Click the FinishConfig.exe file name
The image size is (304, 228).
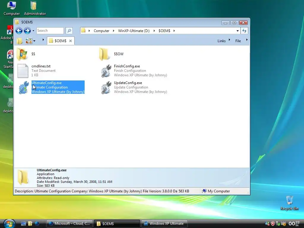coord(127,66)
